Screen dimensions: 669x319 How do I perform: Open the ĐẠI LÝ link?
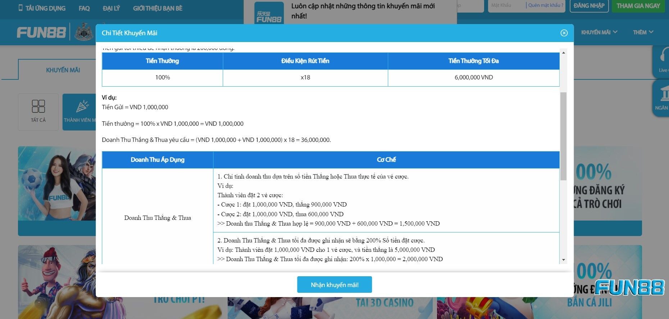point(111,8)
